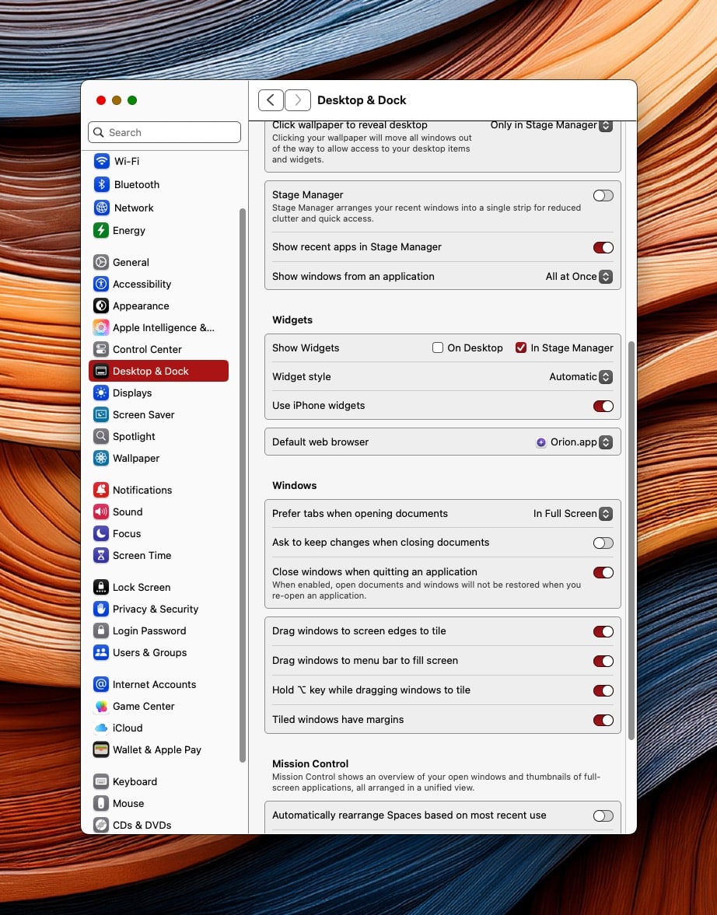Click the Search field
Screen dimensions: 717x915
point(165,132)
